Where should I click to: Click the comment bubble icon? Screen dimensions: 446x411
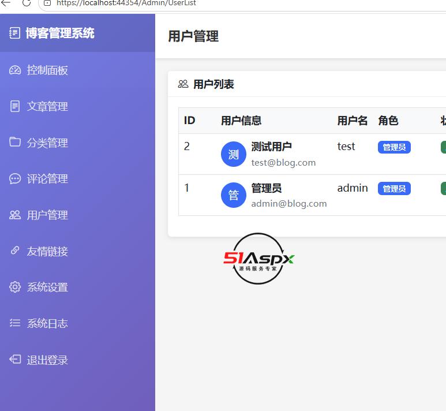[x=15, y=179]
